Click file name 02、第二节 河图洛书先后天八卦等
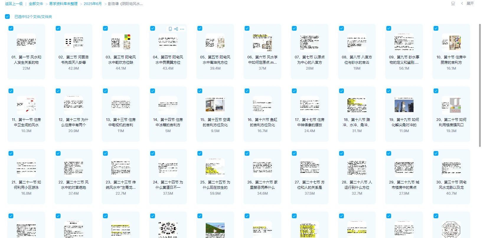The width and height of the screenshot is (482, 238). [x=73, y=60]
